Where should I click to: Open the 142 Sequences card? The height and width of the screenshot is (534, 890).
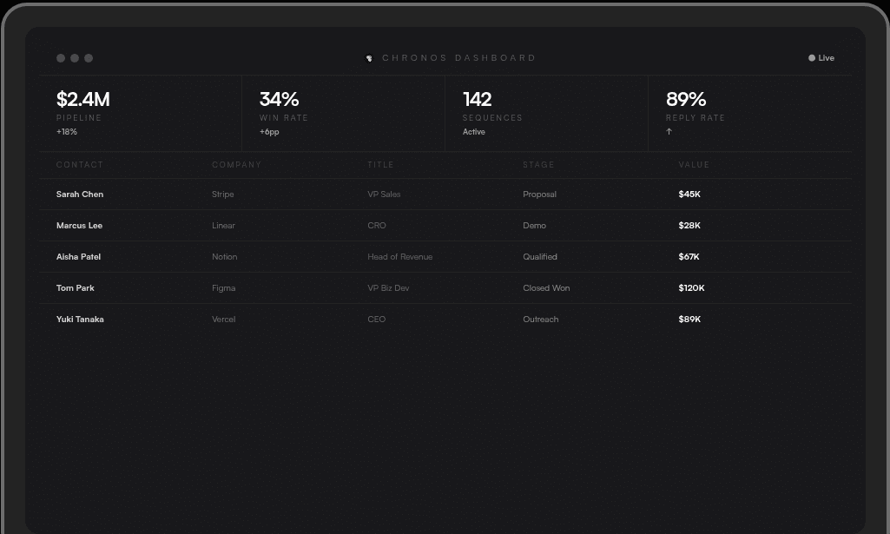click(x=547, y=114)
